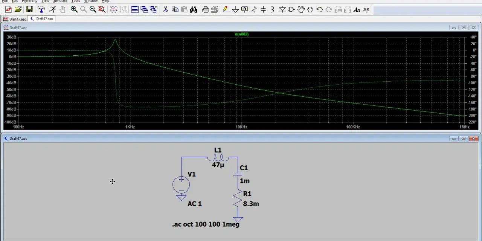Image resolution: width=482 pixels, height=241 pixels.
Task: Switch to the waveform Draft47.asc tab
Action: tap(15, 19)
